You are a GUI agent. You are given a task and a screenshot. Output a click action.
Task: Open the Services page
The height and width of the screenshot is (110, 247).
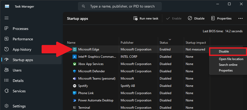31,91
